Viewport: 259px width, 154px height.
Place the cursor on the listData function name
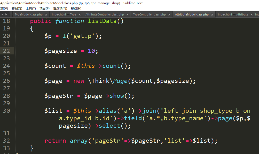pos(102,21)
